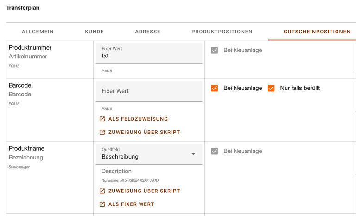Image resolution: width=356 pixels, height=216 pixels.
Task: Click Zuweisung über Skript for Produktname
Action: [x=144, y=191]
